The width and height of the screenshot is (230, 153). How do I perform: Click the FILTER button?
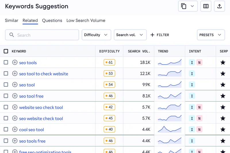[160, 35]
